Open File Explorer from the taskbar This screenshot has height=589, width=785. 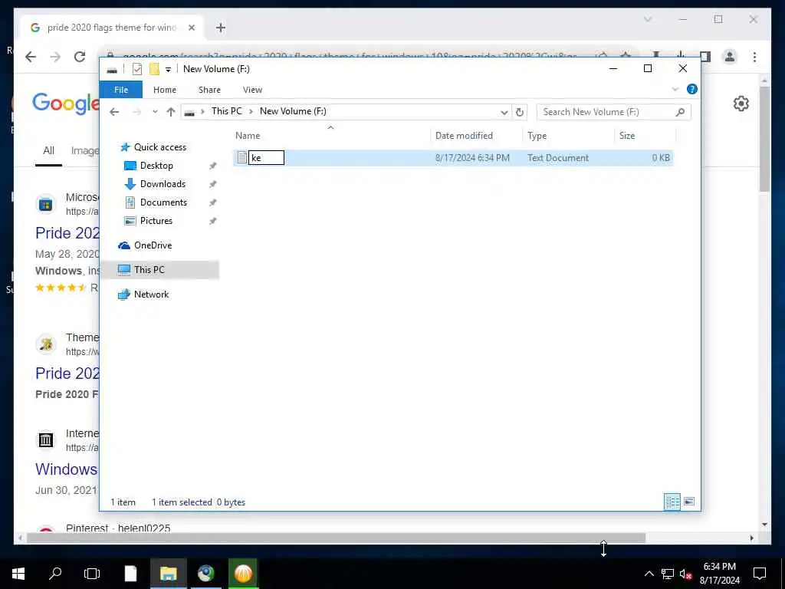[x=168, y=574]
